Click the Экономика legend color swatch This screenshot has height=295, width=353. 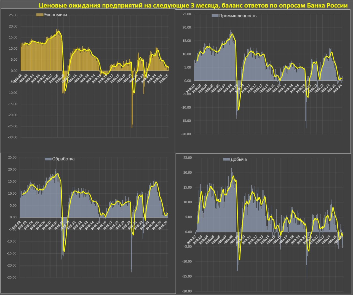40,15
